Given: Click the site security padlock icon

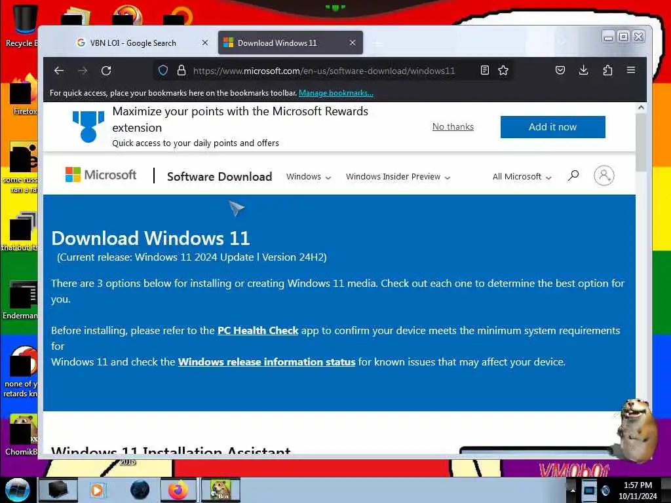Looking at the screenshot, I should click(182, 70).
